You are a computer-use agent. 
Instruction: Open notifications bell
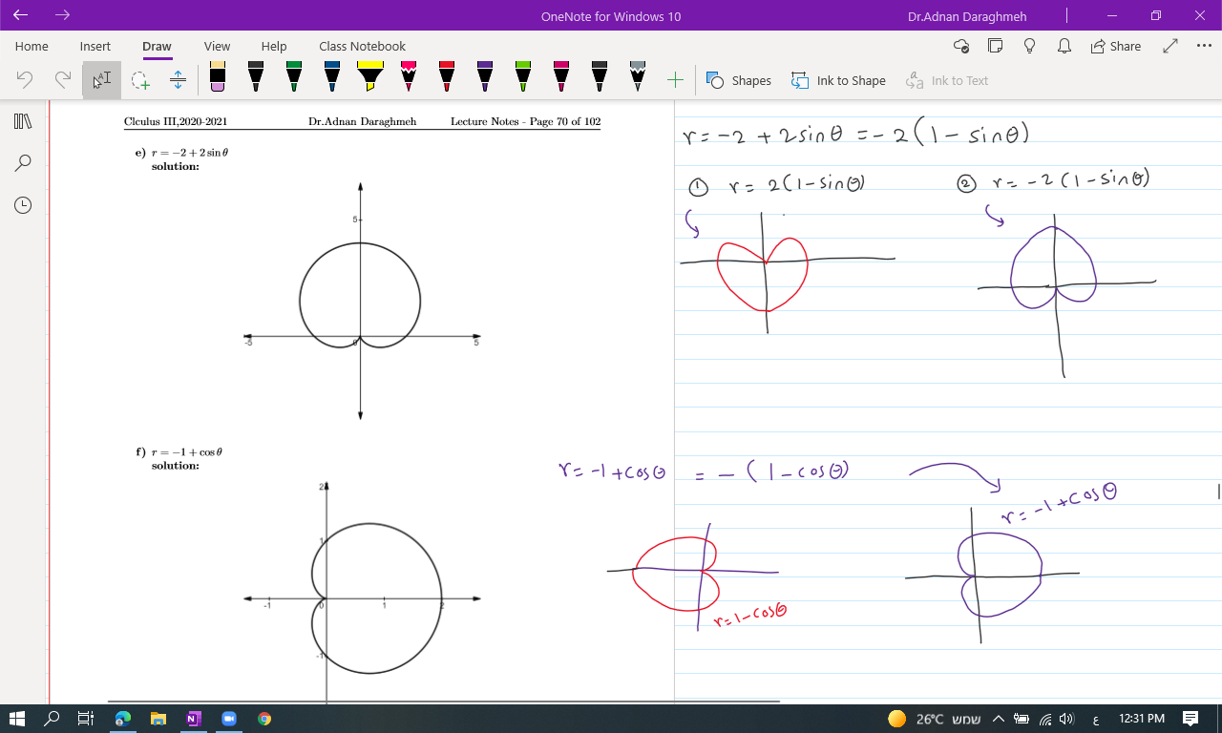[1064, 46]
